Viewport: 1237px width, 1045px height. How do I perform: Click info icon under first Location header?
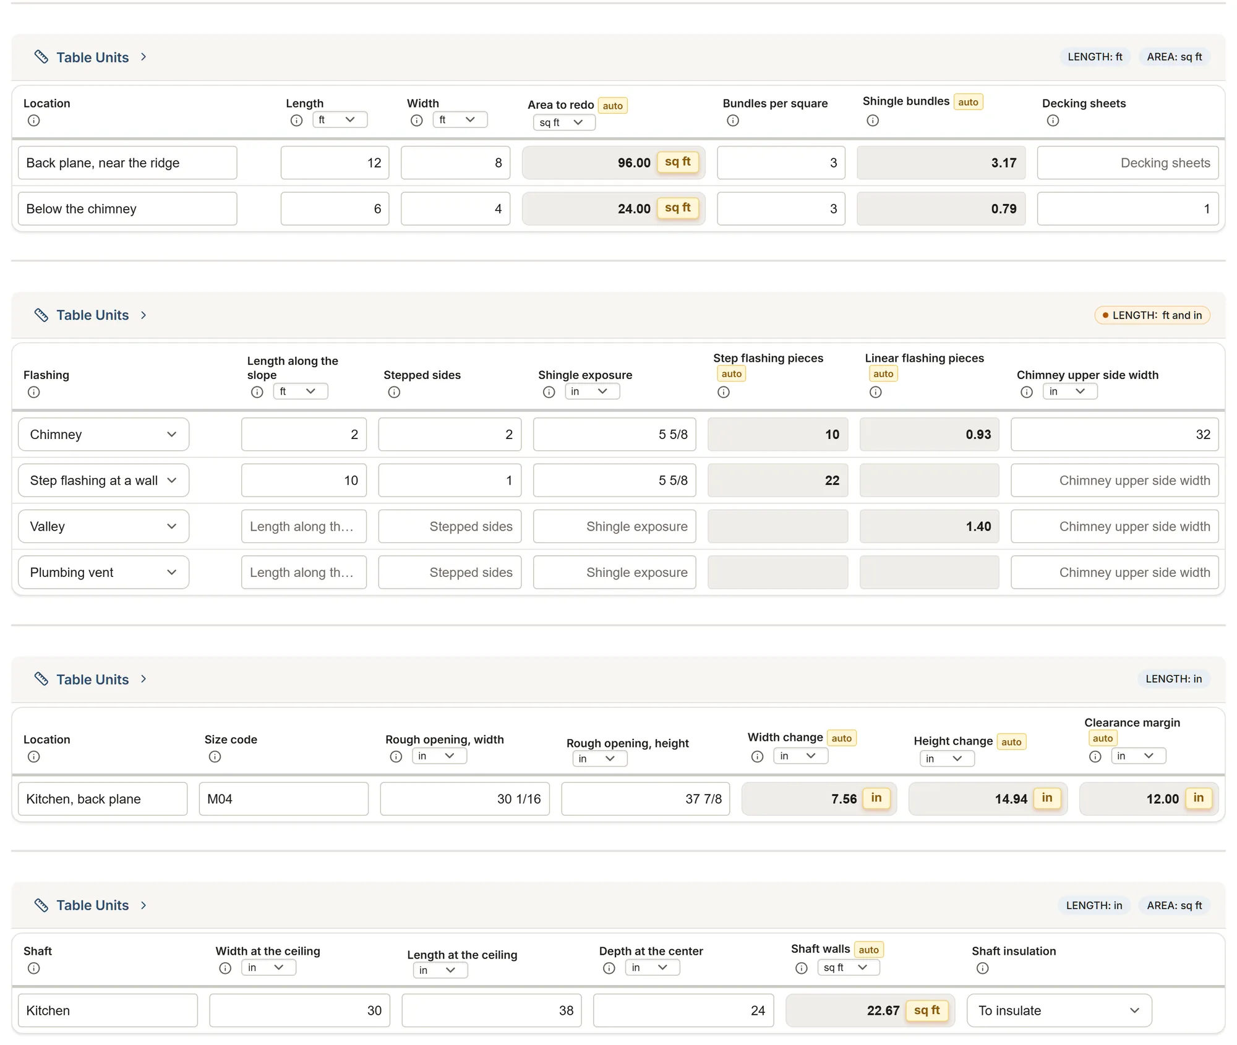click(34, 121)
